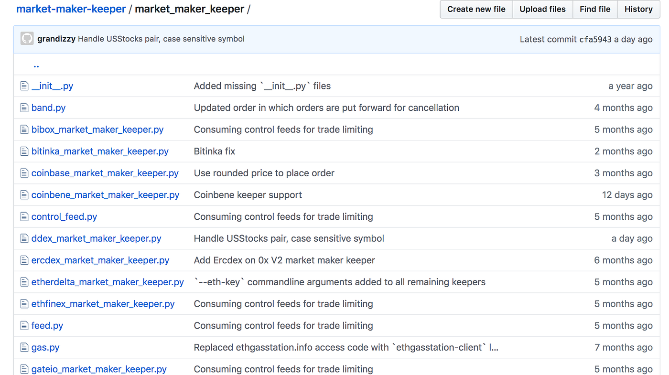Open 'Consuming control feeds' commit in bibox row
669x375 pixels.
coord(283,129)
